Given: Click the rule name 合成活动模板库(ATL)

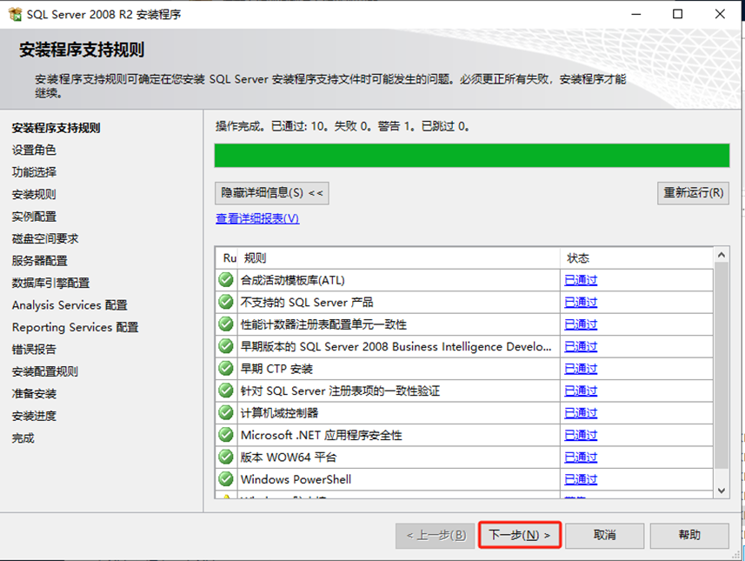Looking at the screenshot, I should tap(293, 280).
